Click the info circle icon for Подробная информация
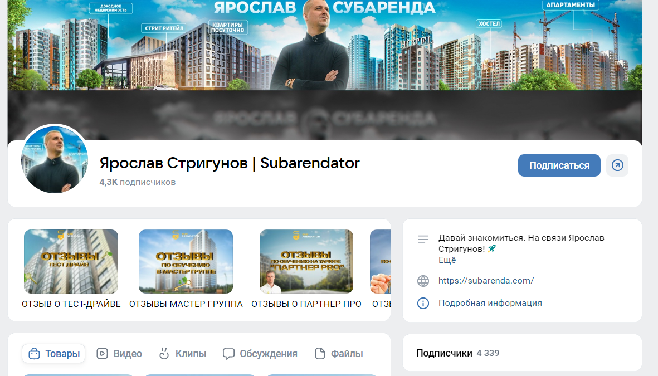Screen dimensions: 658x376 pos(423,303)
